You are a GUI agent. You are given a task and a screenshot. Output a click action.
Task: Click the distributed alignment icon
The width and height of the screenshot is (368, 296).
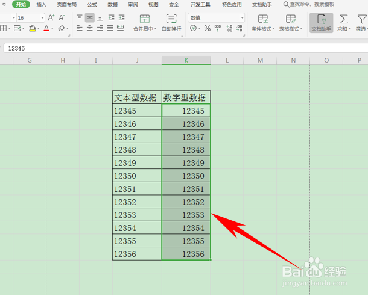pos(121,28)
